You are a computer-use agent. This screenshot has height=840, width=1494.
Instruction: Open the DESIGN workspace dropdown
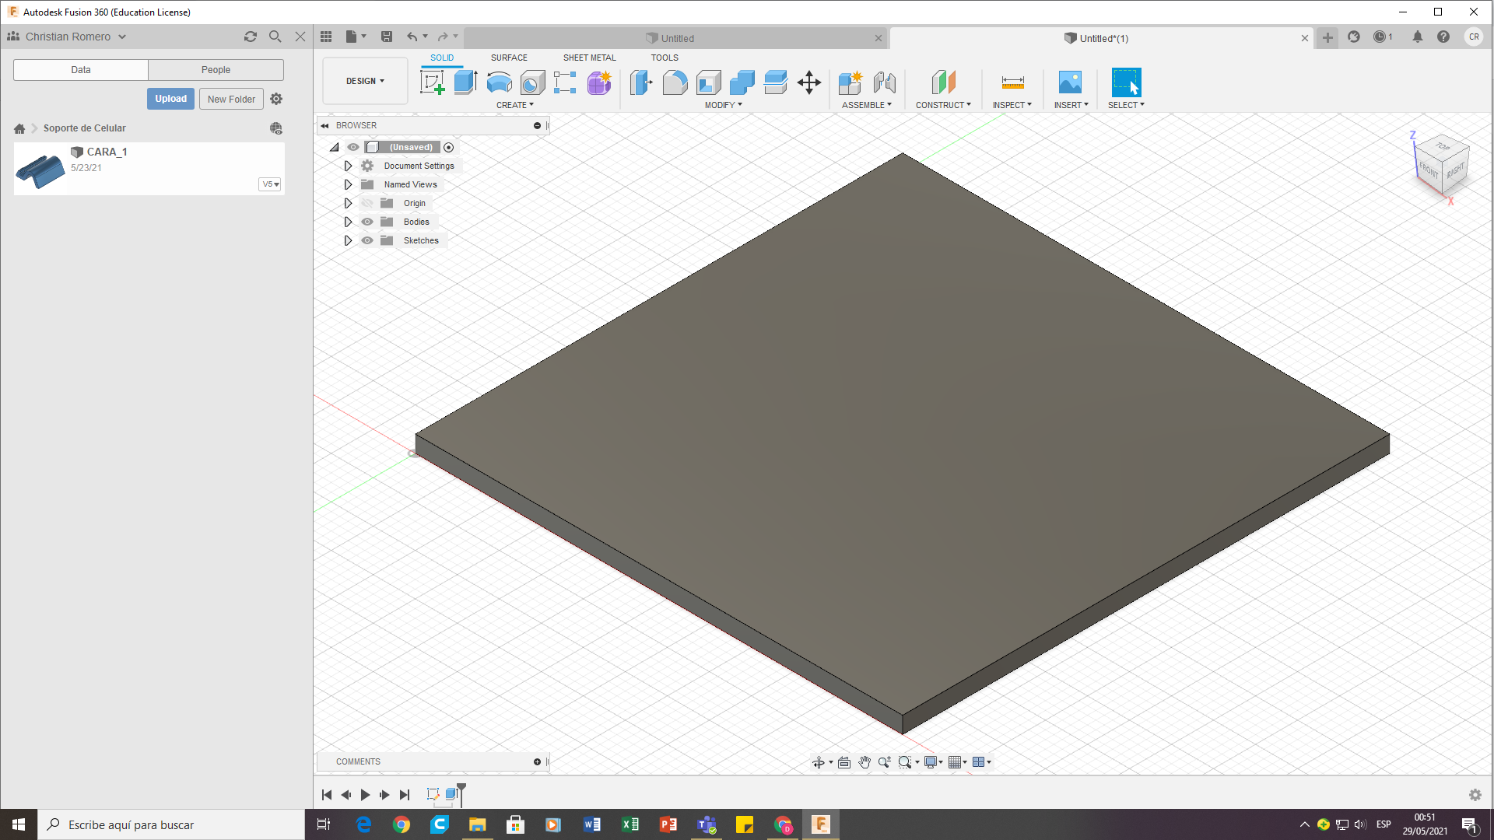click(365, 81)
